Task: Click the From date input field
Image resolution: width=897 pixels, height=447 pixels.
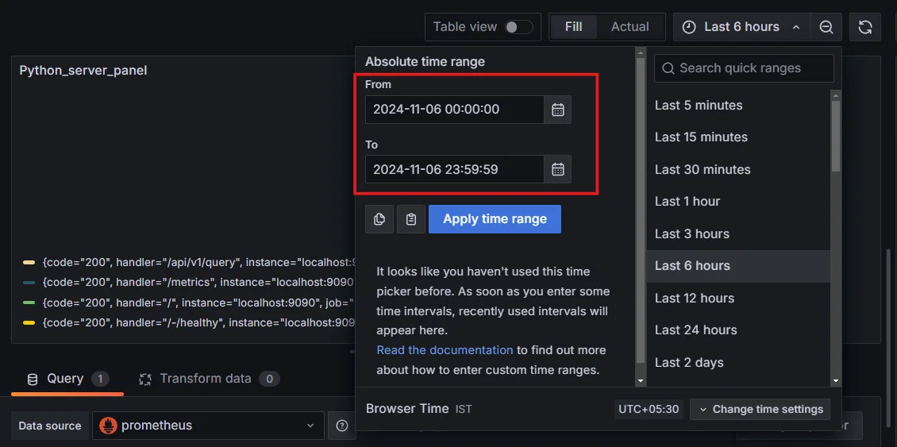Action: point(455,110)
